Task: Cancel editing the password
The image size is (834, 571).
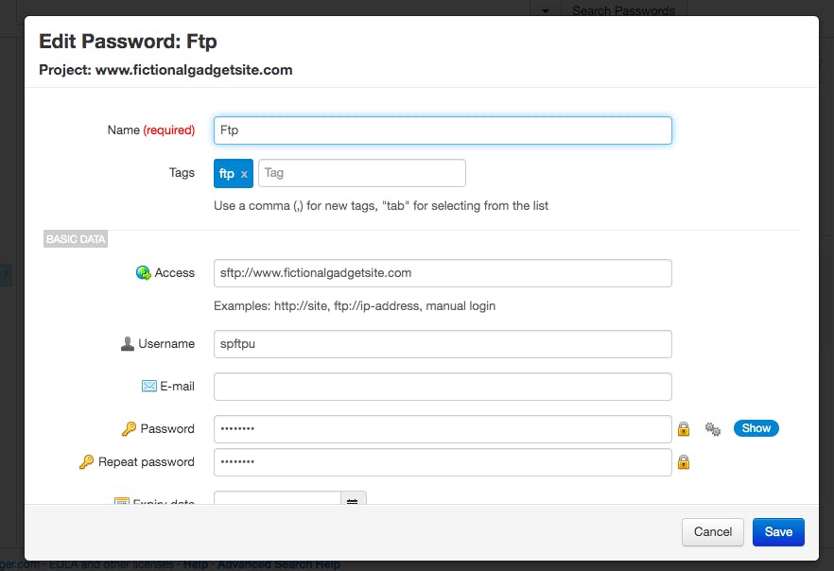Action: [x=713, y=531]
